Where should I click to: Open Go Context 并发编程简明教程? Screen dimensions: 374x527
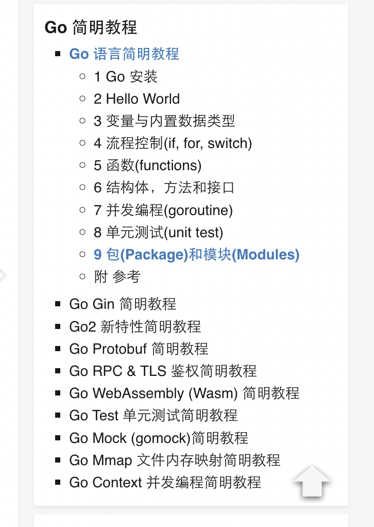pyautogui.click(x=165, y=483)
